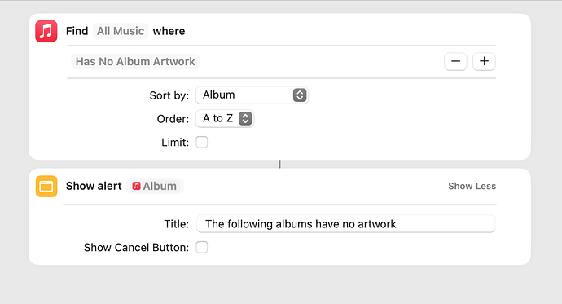Click the Order stepper arrows icon

(x=245, y=119)
